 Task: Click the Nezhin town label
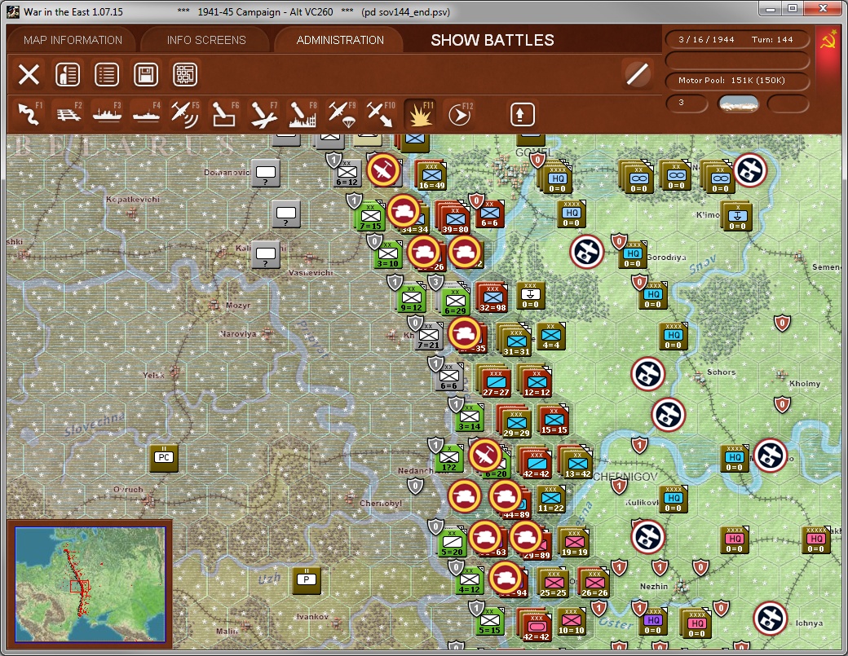tap(654, 586)
